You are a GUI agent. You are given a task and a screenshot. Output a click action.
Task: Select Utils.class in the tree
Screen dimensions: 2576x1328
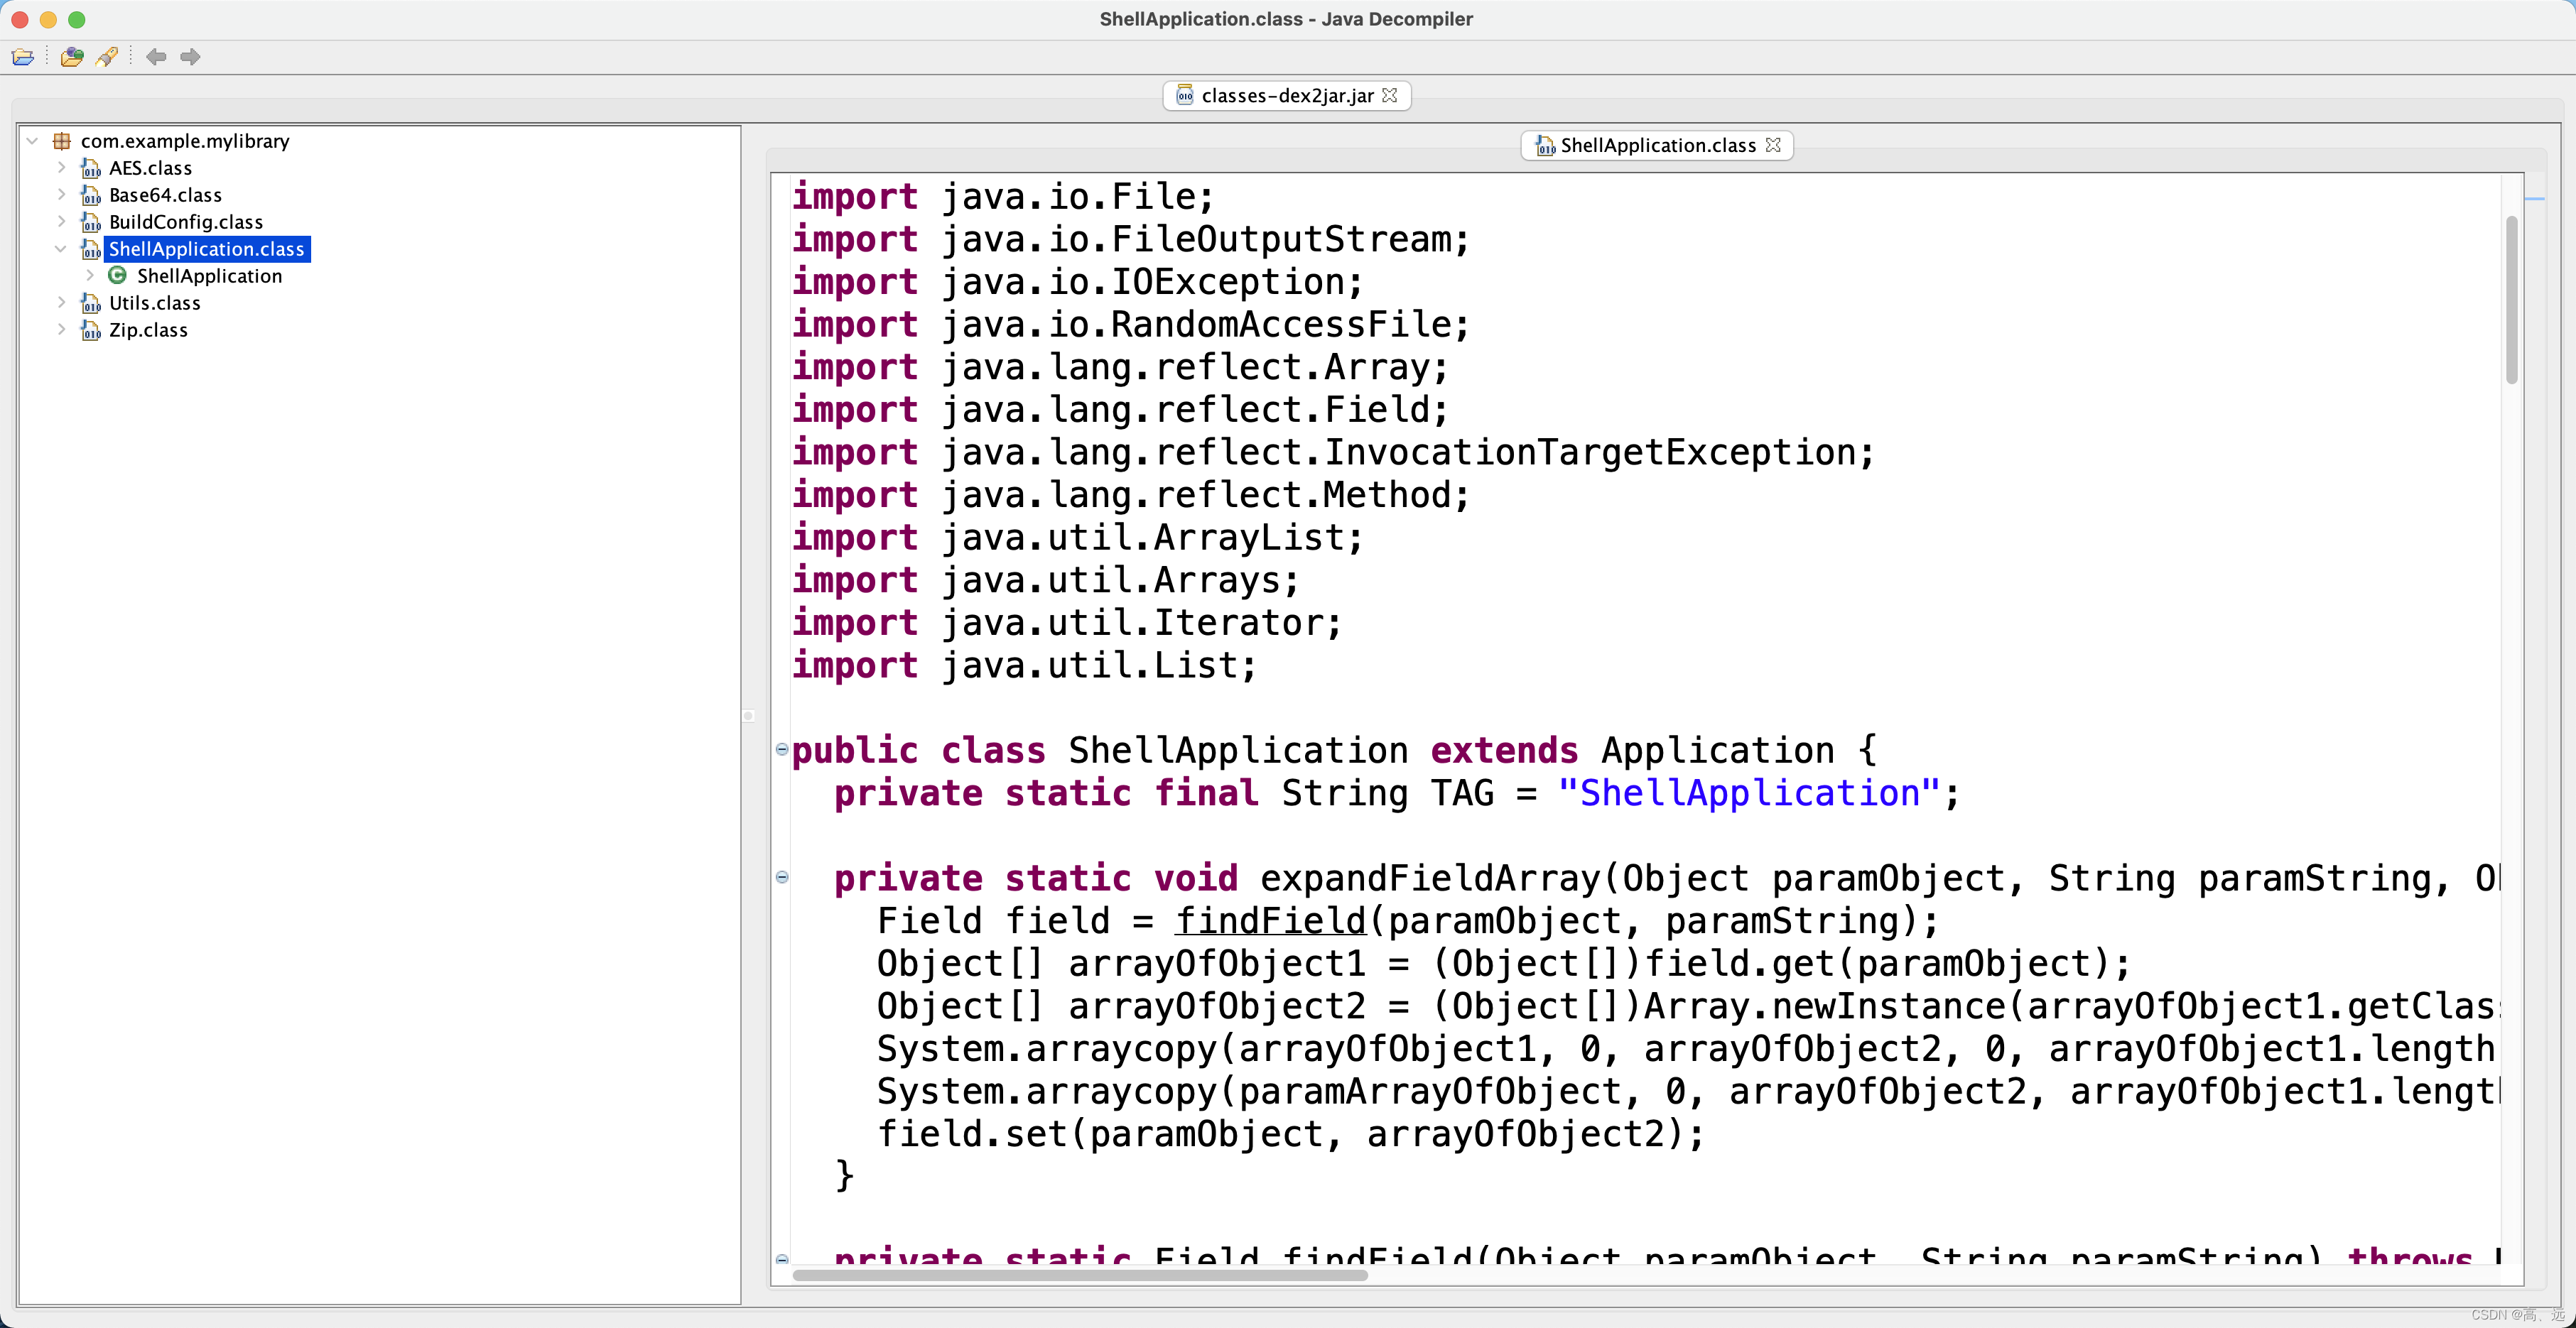tap(155, 303)
